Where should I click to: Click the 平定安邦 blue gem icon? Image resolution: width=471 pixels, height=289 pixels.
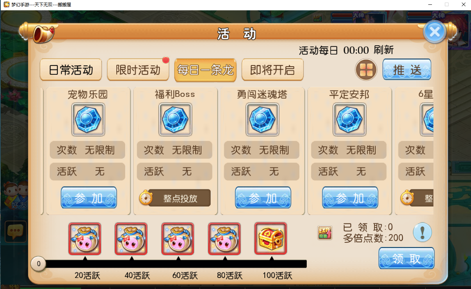(x=349, y=119)
